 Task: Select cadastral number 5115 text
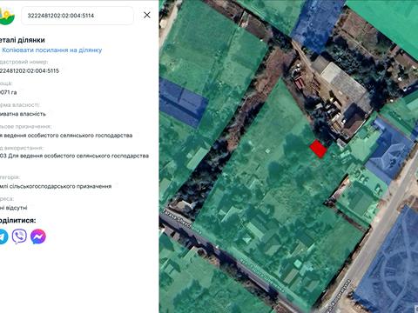(x=30, y=70)
